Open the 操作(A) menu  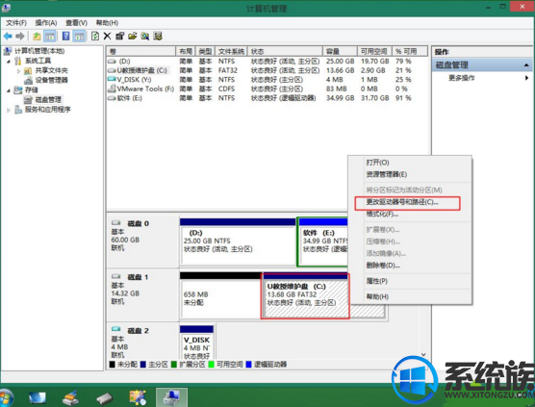coord(46,23)
